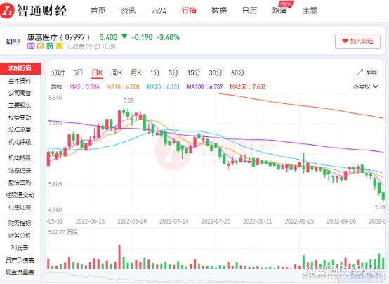The width and height of the screenshot is (389, 284).
Task: Select 行情 in top navigation
Action: coord(189,11)
